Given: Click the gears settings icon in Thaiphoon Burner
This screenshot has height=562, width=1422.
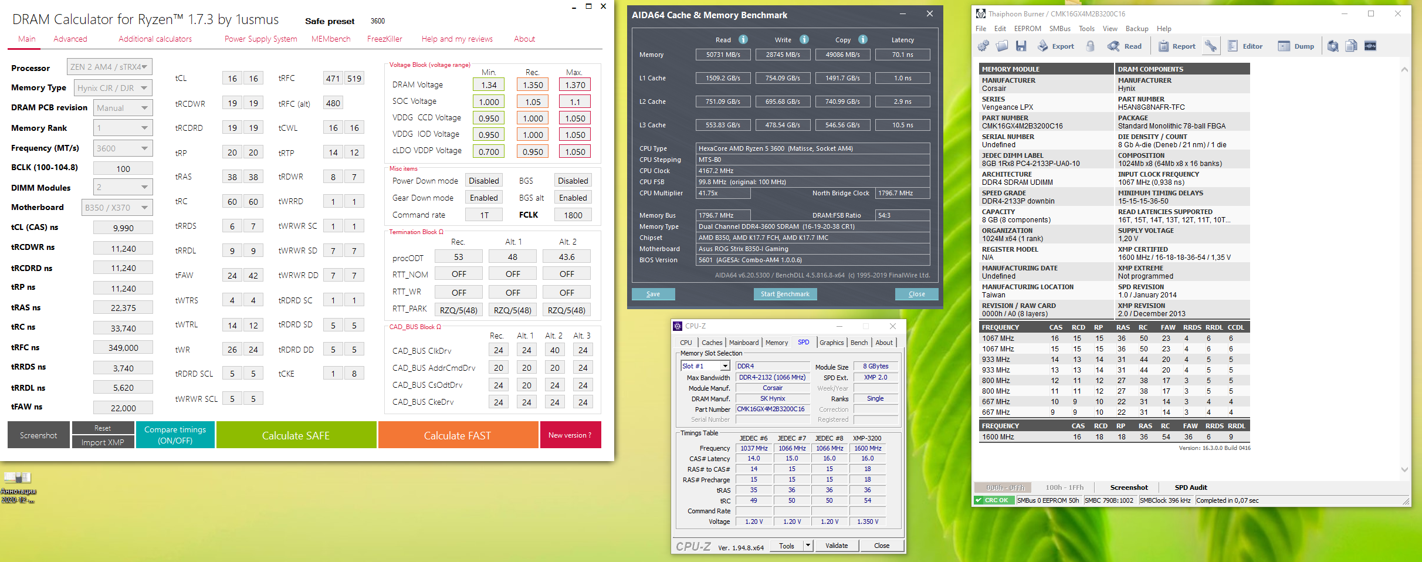Looking at the screenshot, I should [984, 46].
